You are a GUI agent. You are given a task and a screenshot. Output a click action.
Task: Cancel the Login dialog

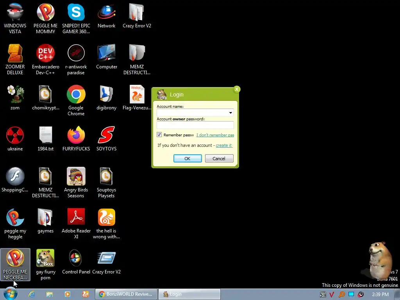[219, 159]
